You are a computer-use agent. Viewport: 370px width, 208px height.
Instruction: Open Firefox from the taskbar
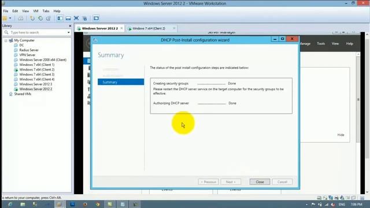[85, 204]
